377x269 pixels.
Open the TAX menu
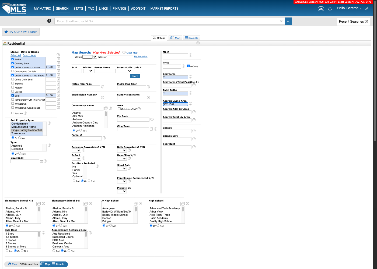(91, 9)
